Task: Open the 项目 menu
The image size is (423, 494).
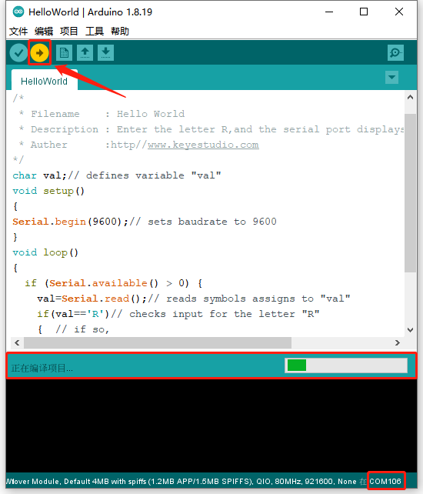Action: click(x=69, y=32)
